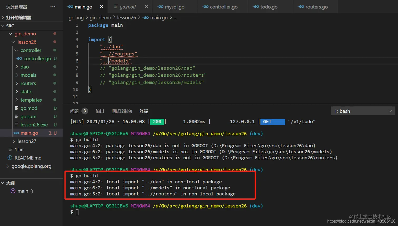This screenshot has height=226, width=398.
Task: Click the file icon beside 1.txt
Action: pyautogui.click(x=11, y=150)
